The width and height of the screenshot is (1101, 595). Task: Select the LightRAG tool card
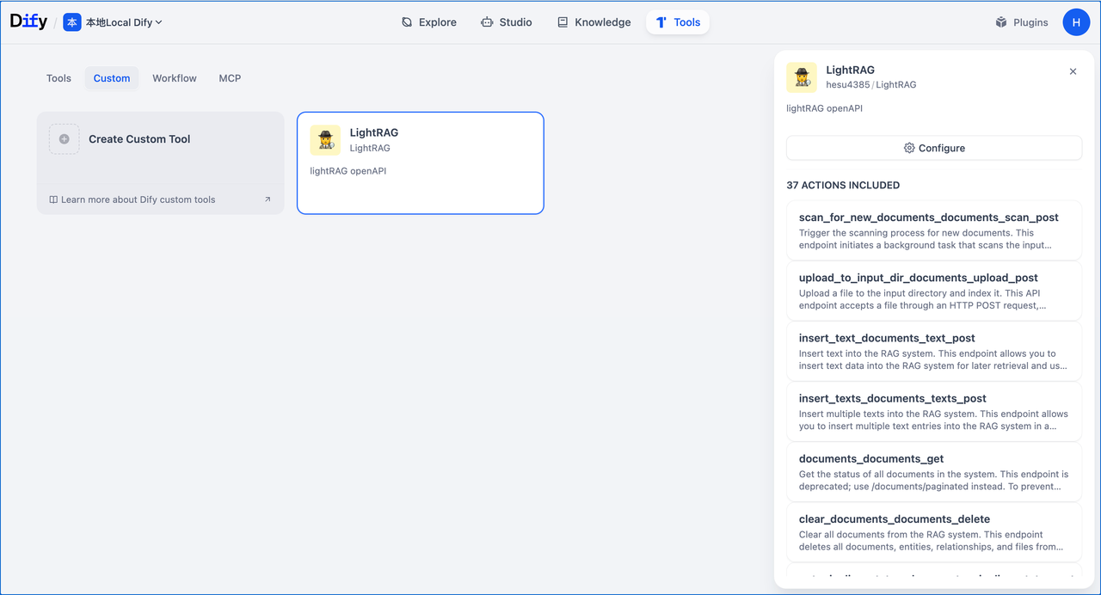(421, 163)
